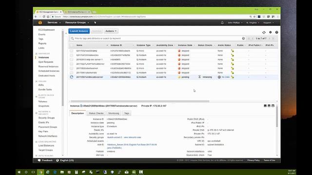
Task: Select checkbox for fifth instance row
Action: pos(72,68)
